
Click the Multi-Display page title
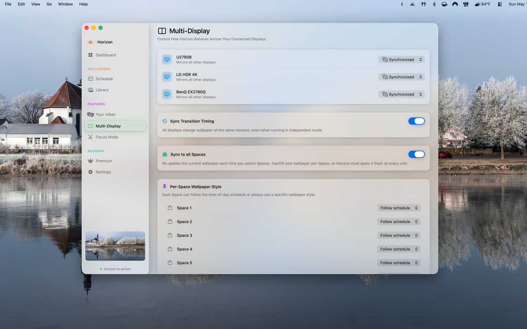[189, 31]
